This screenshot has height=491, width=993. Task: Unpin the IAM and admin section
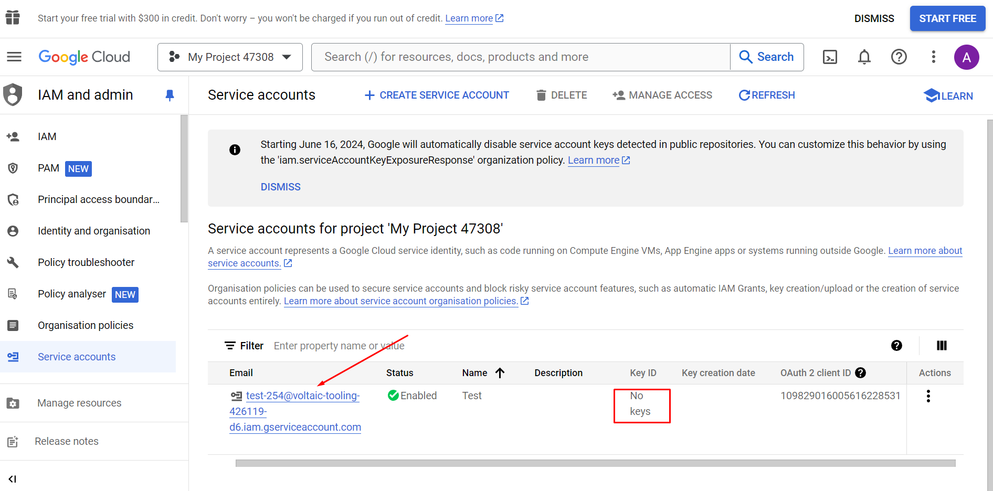point(169,95)
